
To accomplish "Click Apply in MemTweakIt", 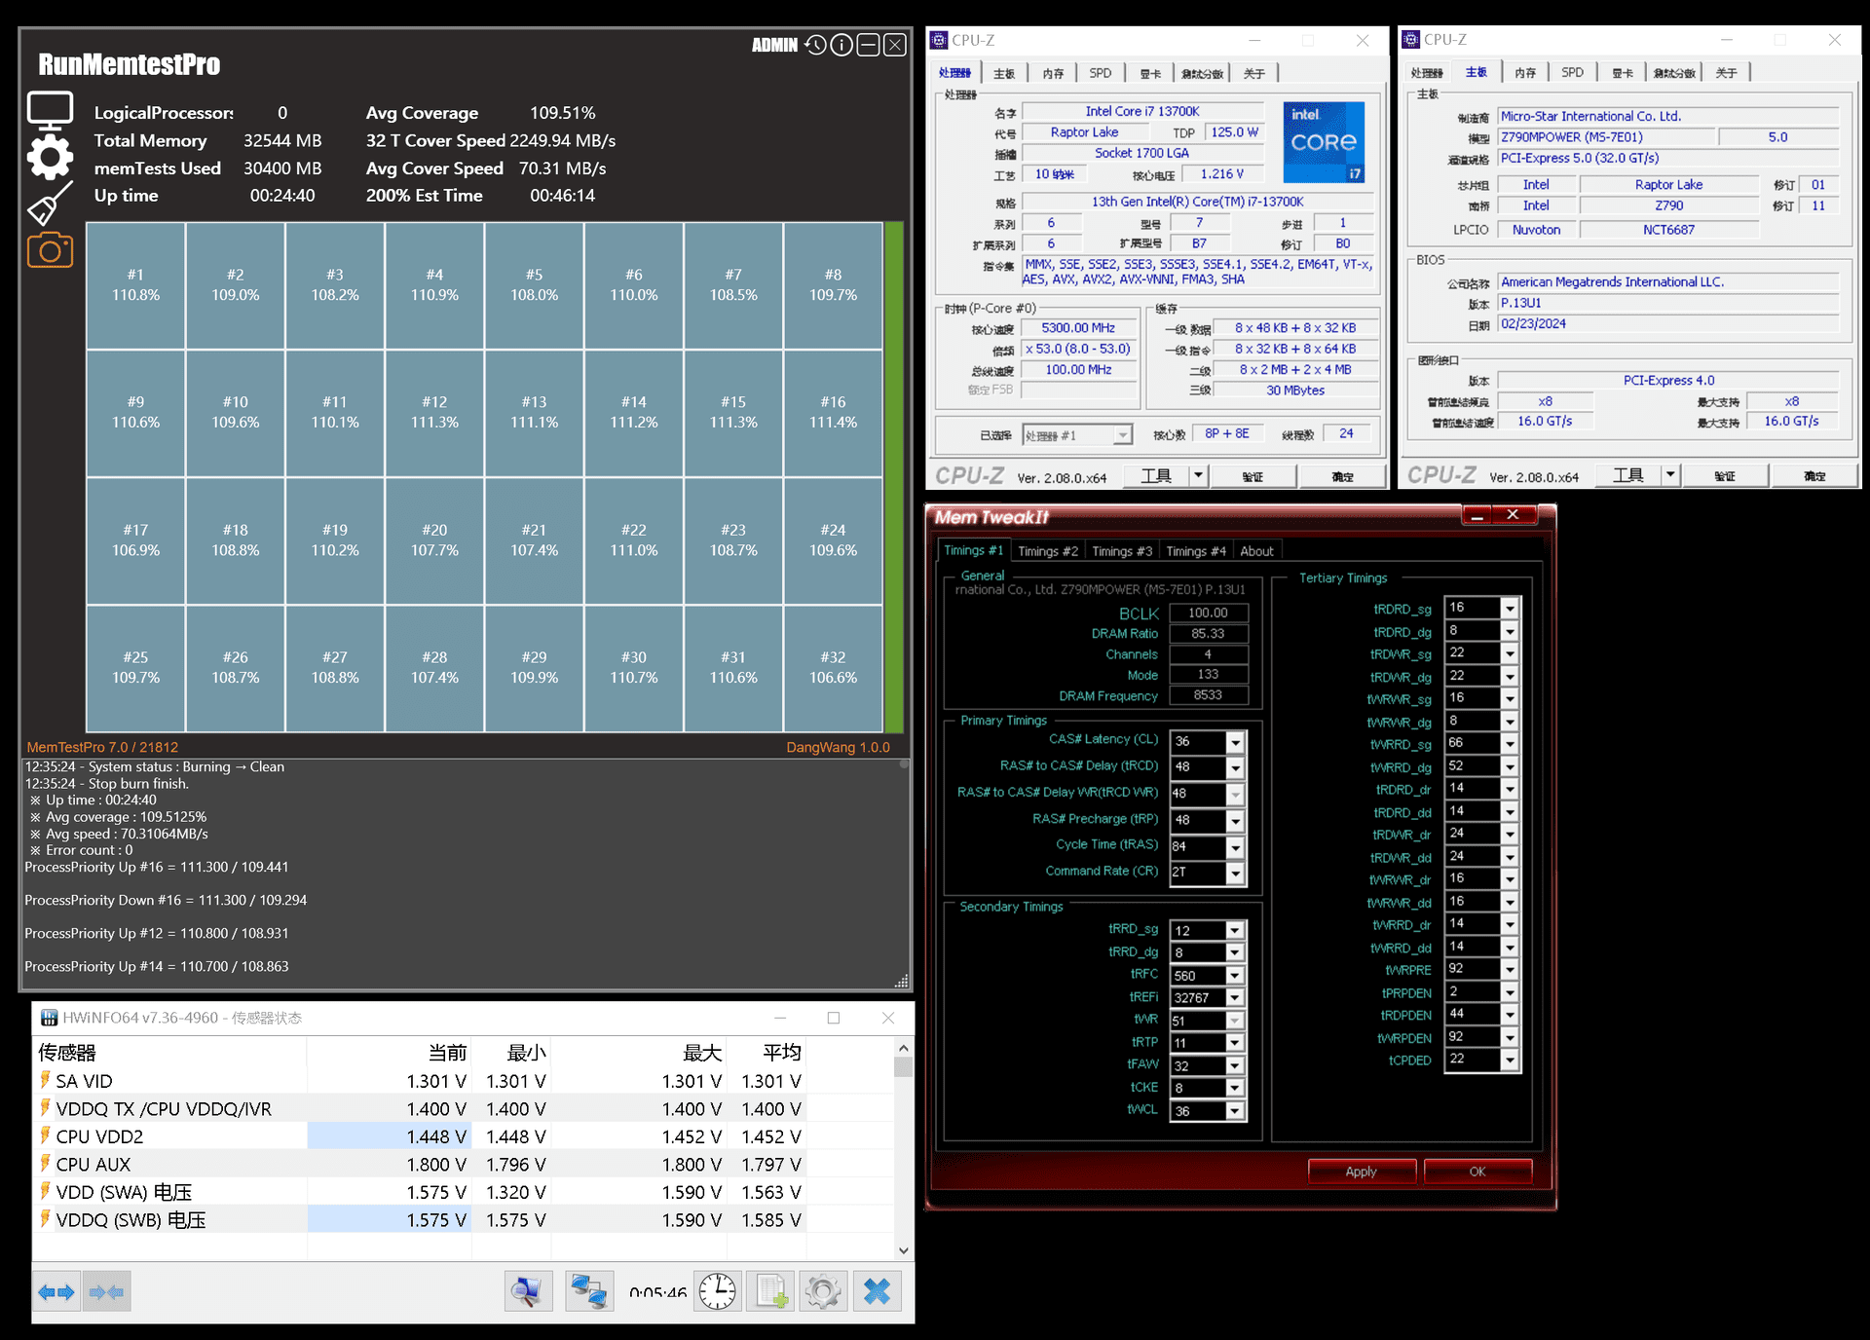I will pyautogui.click(x=1361, y=1172).
